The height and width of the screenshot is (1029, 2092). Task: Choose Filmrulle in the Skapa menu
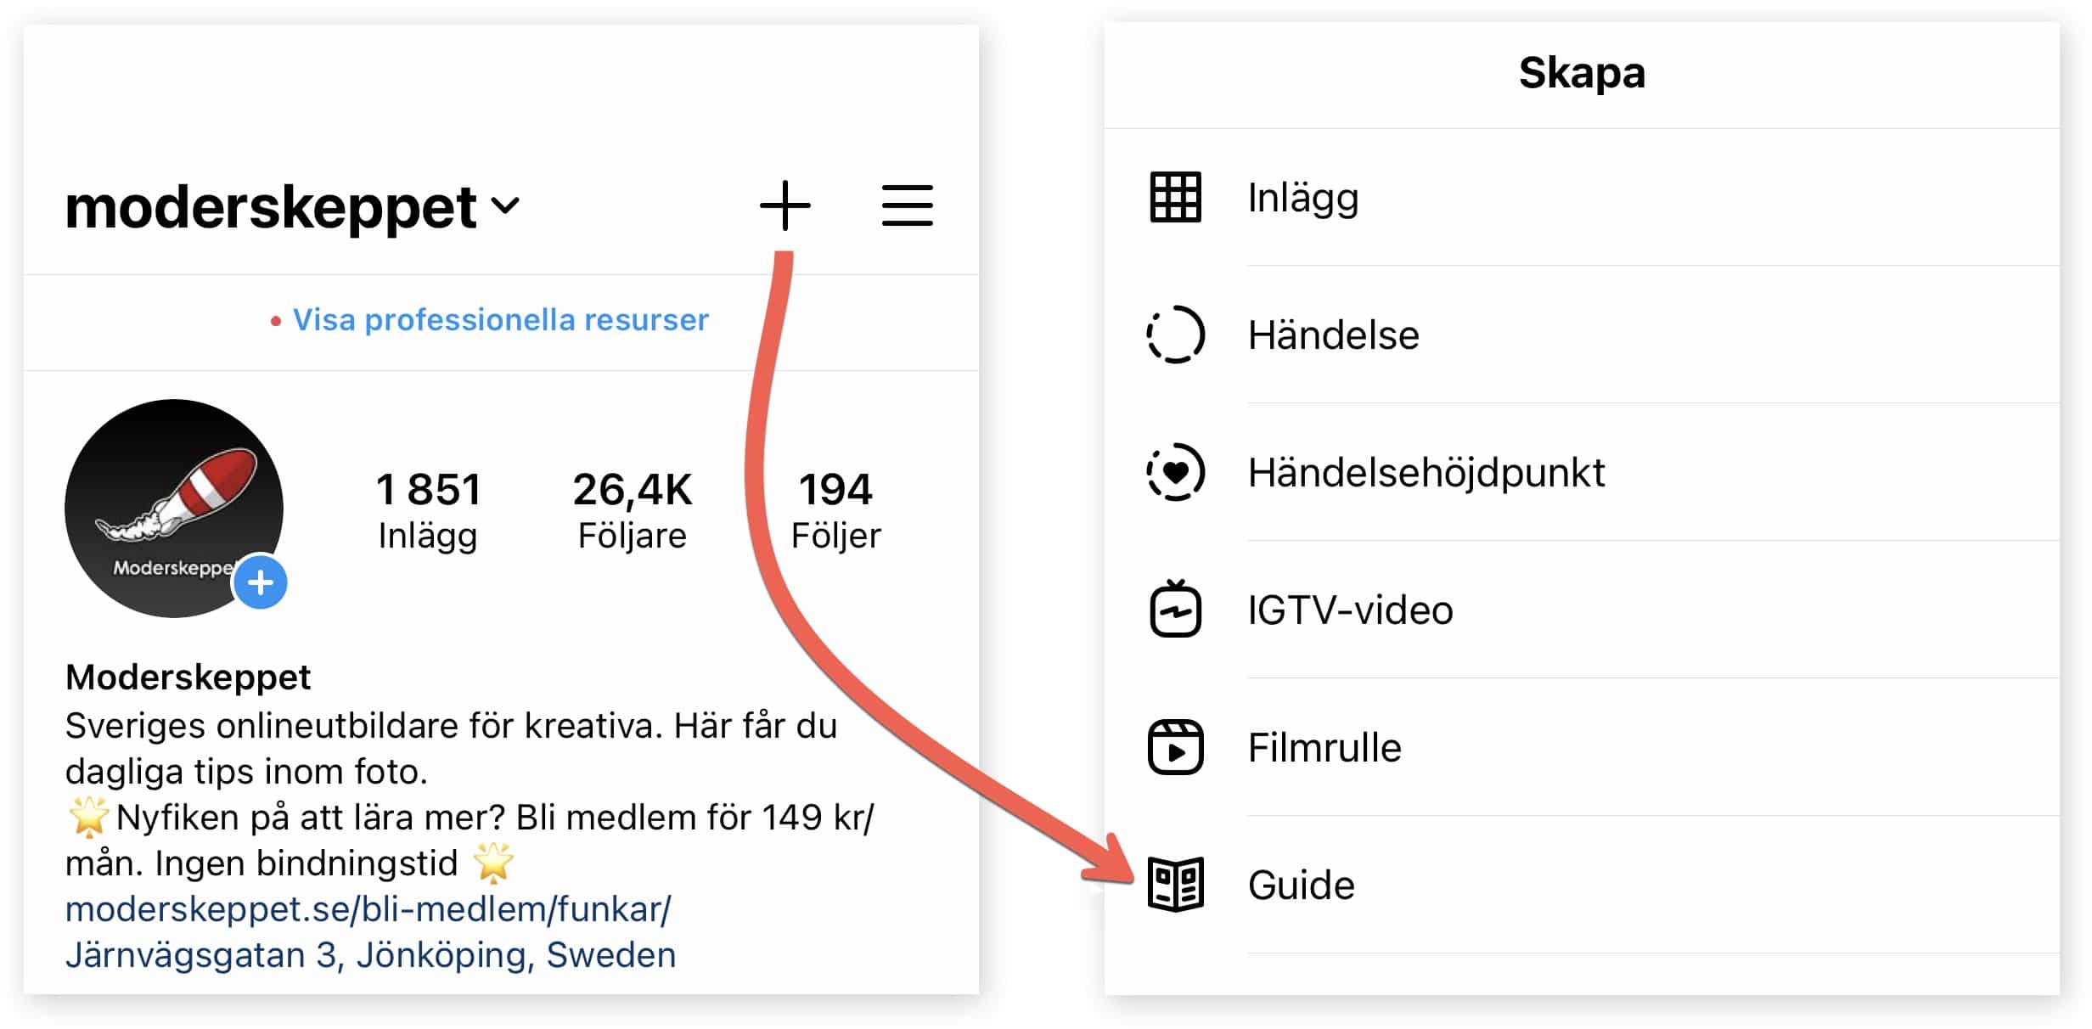click(1582, 747)
